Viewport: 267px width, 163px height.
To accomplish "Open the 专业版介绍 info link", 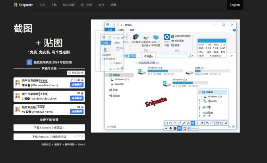I will [76, 73].
